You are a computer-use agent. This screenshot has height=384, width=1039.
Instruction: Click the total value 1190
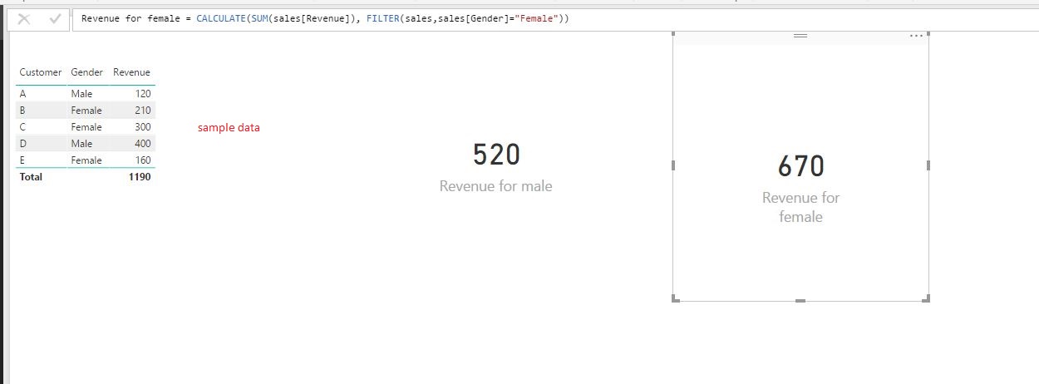(x=140, y=177)
